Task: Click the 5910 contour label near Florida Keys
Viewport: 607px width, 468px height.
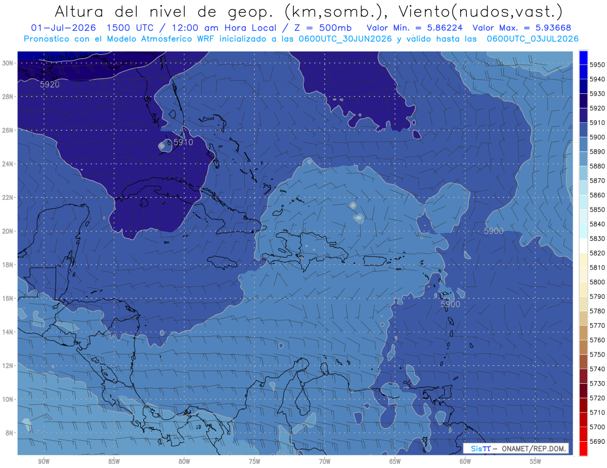Action: (183, 142)
